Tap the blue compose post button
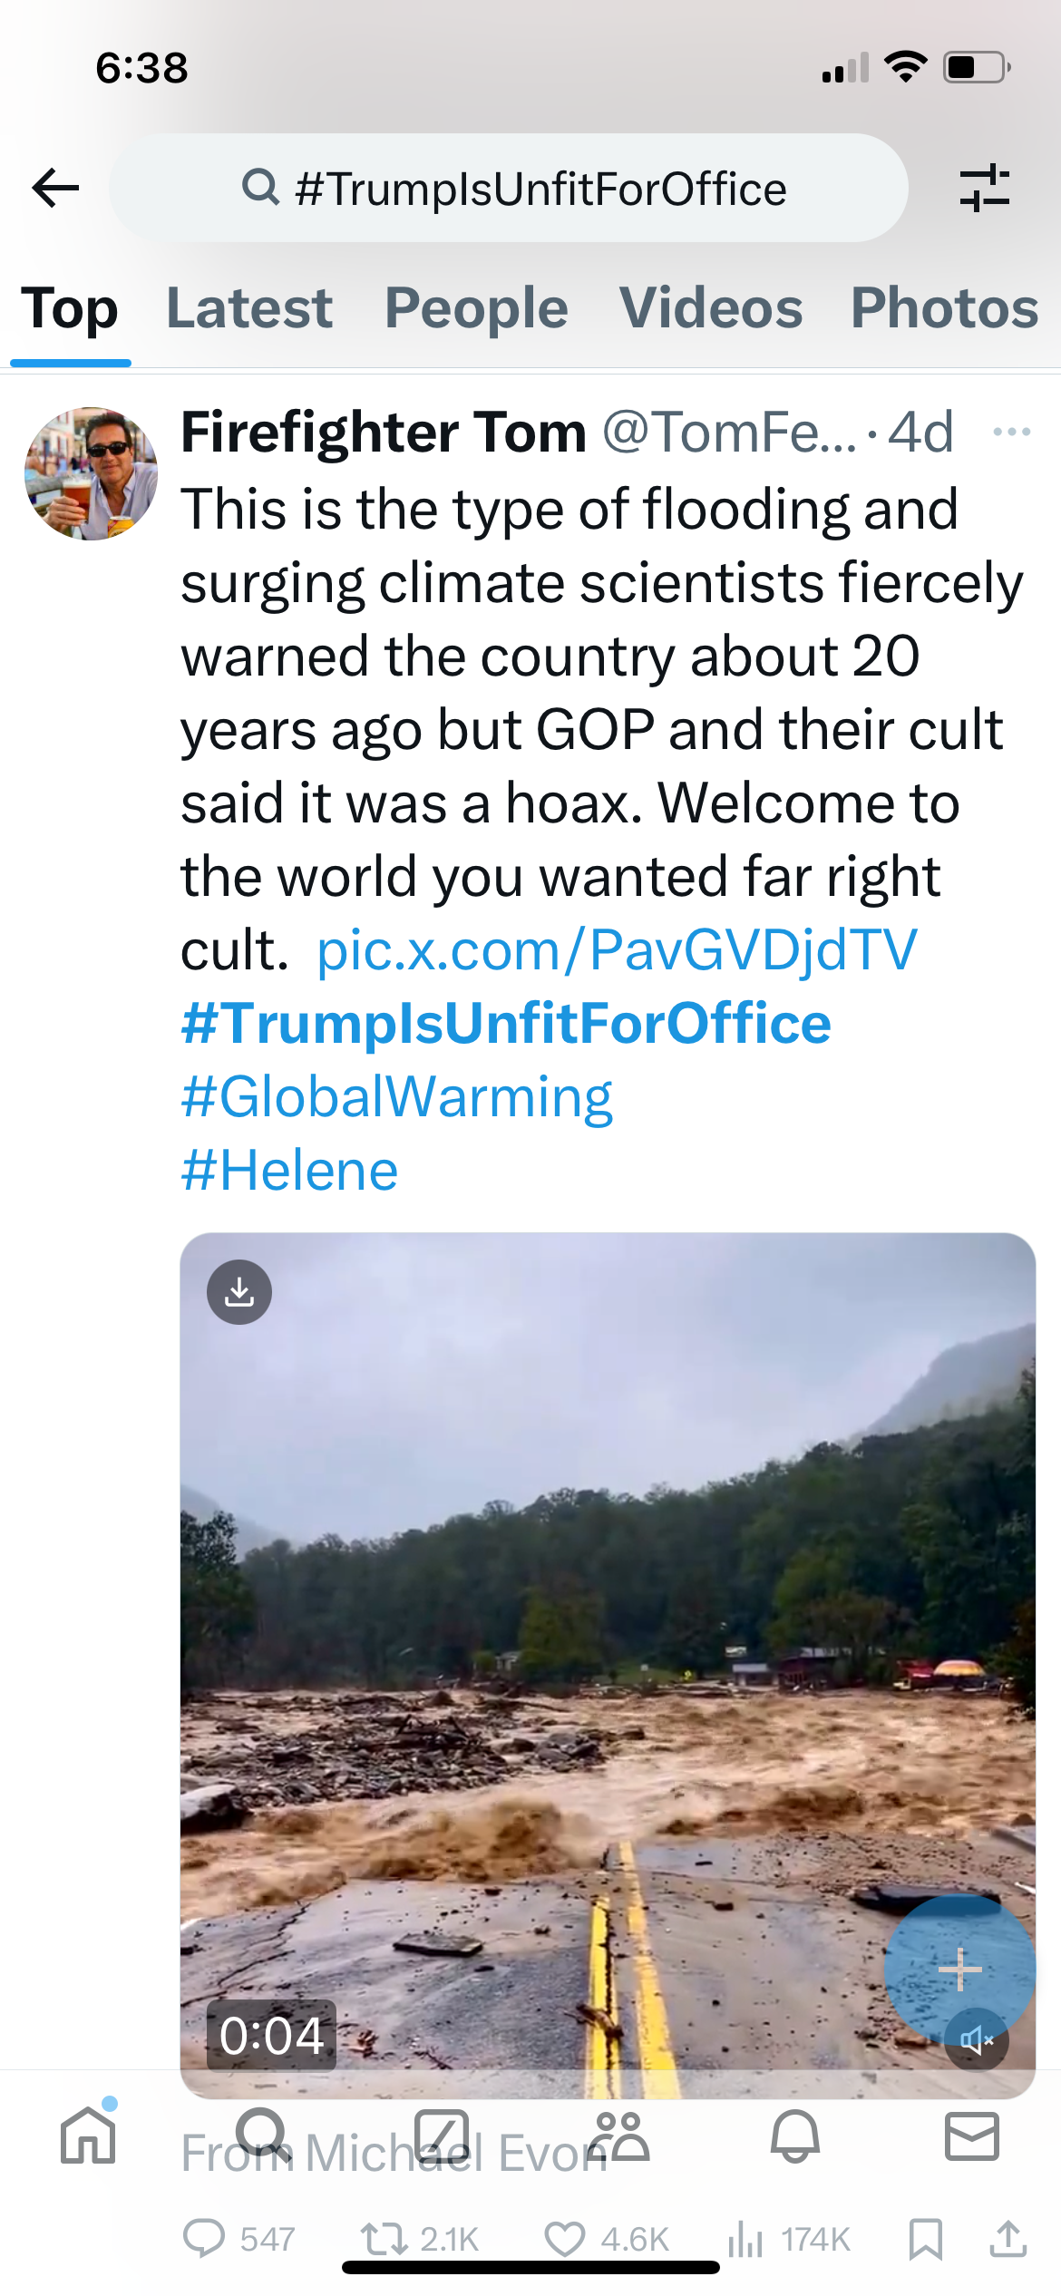The width and height of the screenshot is (1061, 2296). coord(959,1970)
